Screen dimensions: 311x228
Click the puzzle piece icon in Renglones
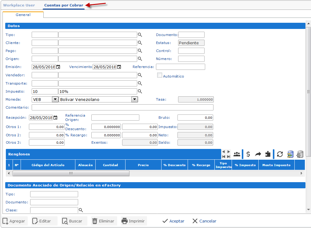268,154
